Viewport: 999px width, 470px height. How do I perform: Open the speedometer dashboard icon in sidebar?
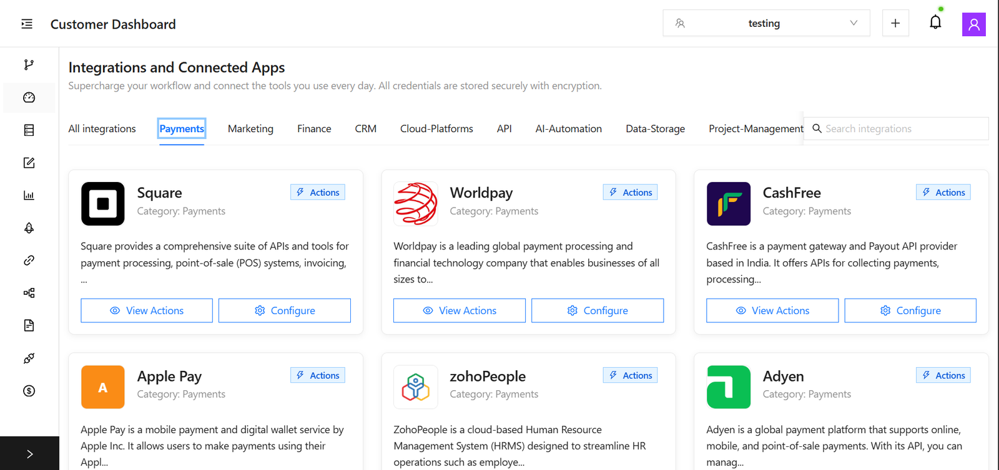point(29,97)
